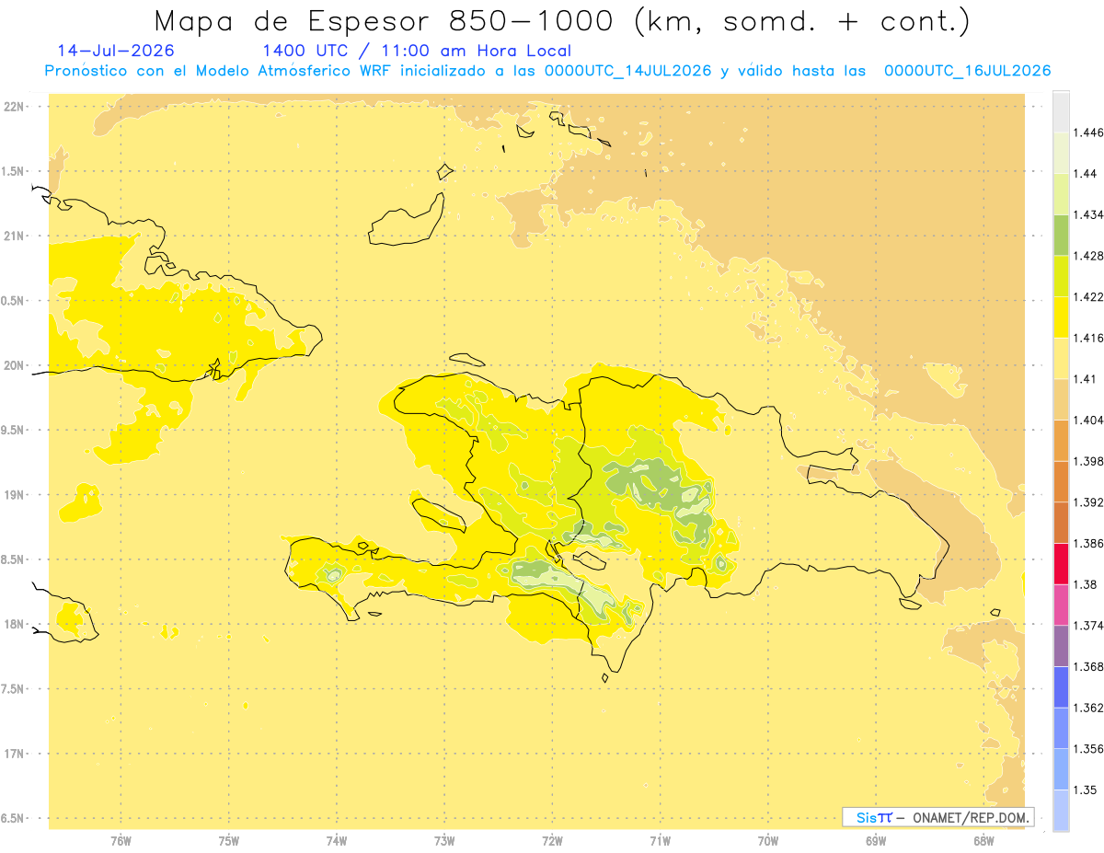
Task: Click the legend value '1.374'
Action: [x=1090, y=626]
